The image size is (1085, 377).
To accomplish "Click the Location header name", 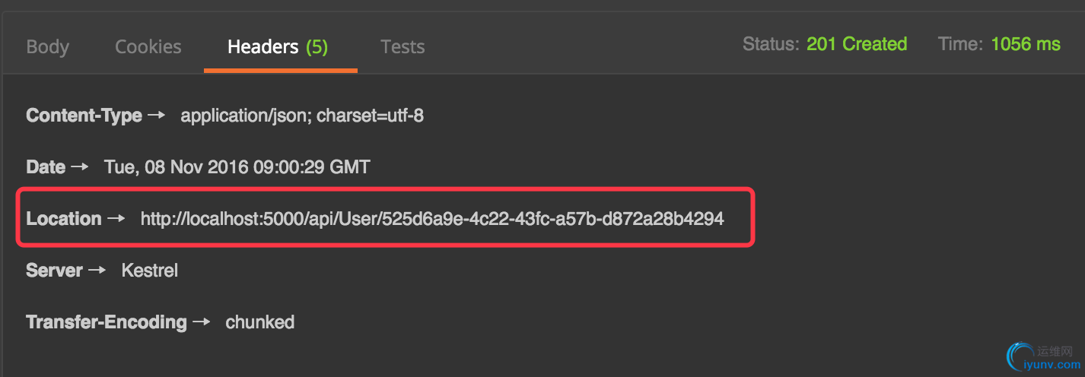I will coord(64,219).
